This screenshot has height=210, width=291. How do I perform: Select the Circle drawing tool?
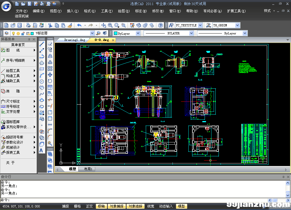[x=42, y=82]
